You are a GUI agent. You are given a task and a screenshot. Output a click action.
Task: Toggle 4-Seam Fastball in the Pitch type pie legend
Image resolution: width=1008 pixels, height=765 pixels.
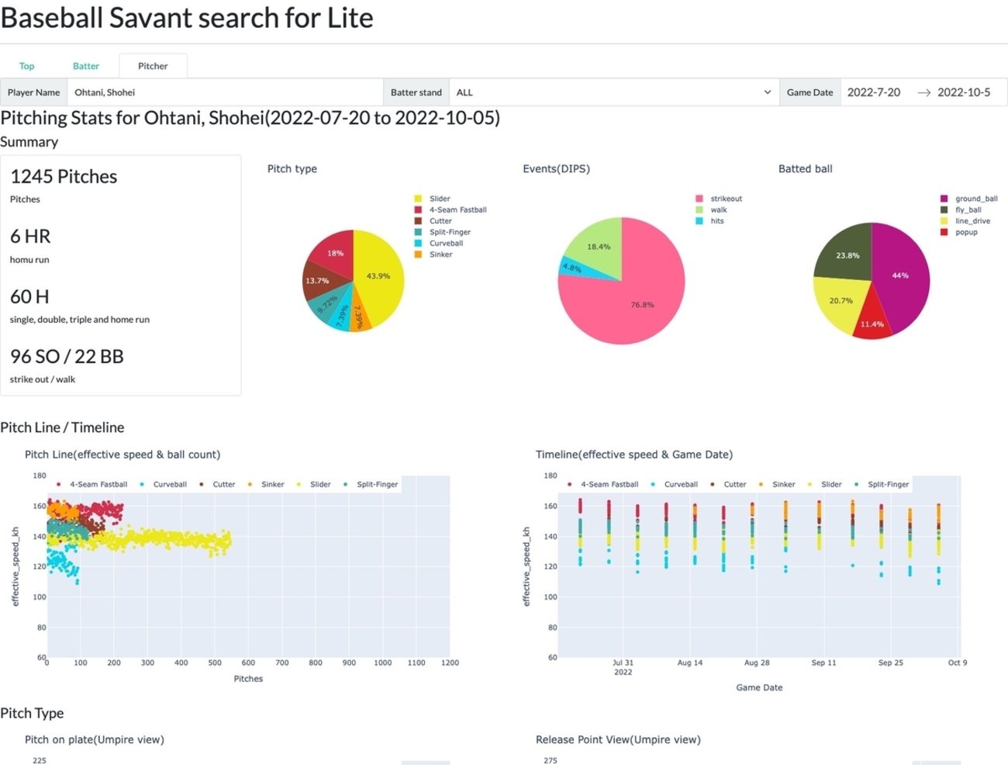450,209
